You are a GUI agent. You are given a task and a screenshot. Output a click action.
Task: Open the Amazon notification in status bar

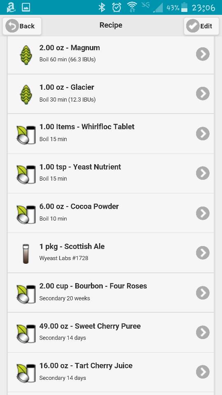(x=12, y=7)
